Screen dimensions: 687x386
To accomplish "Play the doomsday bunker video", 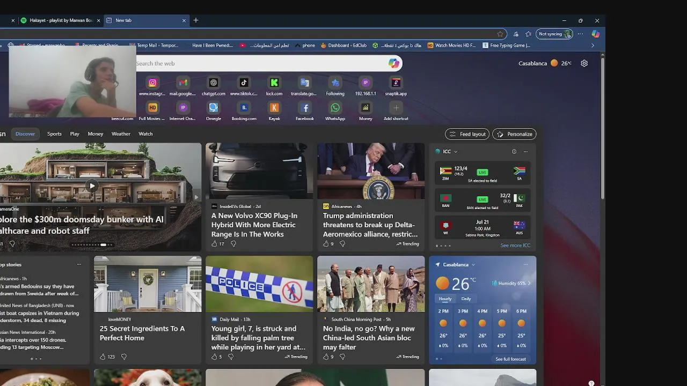I will pos(92,186).
